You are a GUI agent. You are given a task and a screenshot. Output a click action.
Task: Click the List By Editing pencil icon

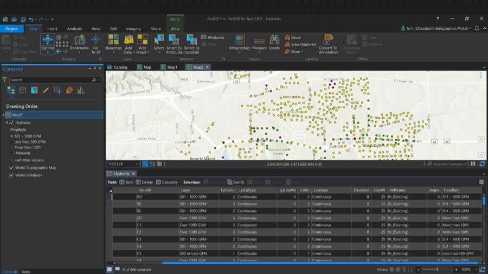tap(46, 90)
